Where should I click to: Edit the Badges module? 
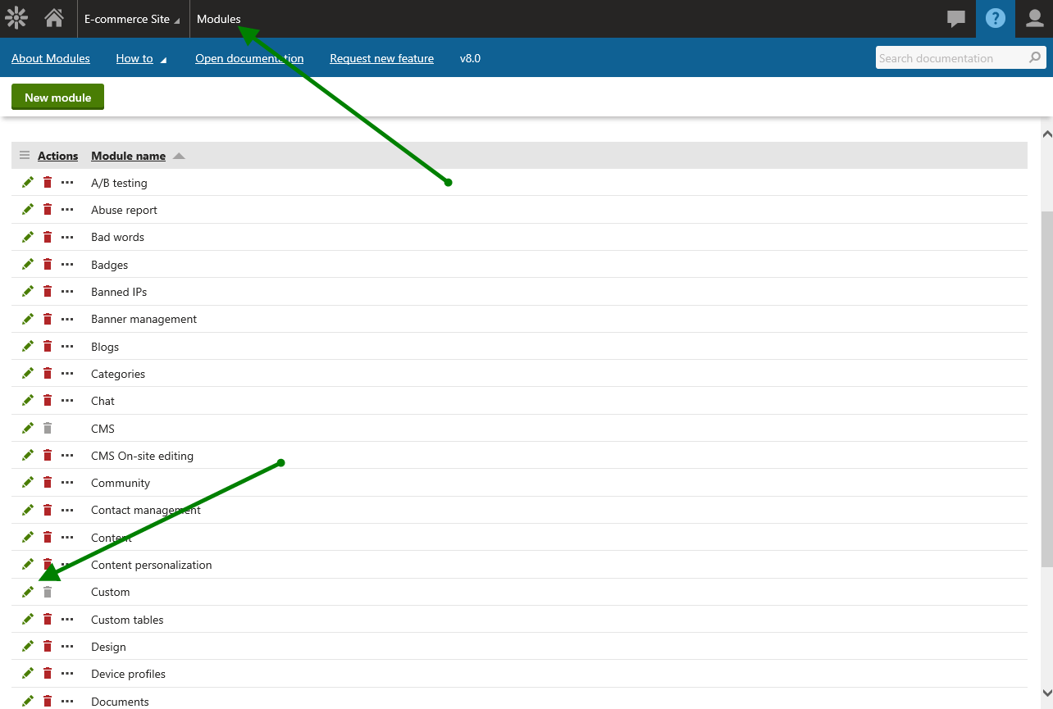point(28,264)
